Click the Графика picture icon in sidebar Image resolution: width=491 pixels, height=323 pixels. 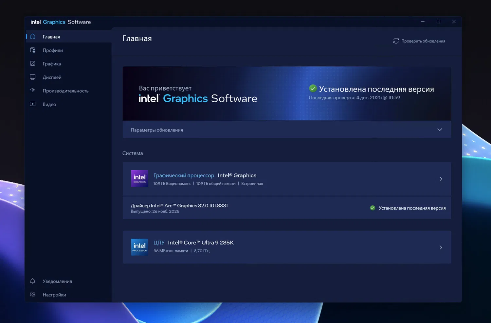tap(33, 63)
